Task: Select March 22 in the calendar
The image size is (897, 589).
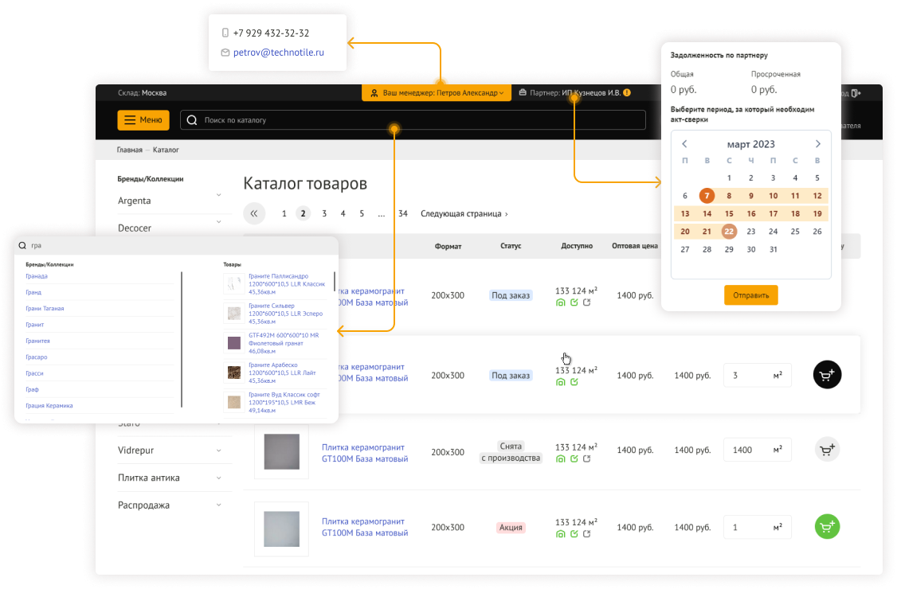Action: pos(729,232)
